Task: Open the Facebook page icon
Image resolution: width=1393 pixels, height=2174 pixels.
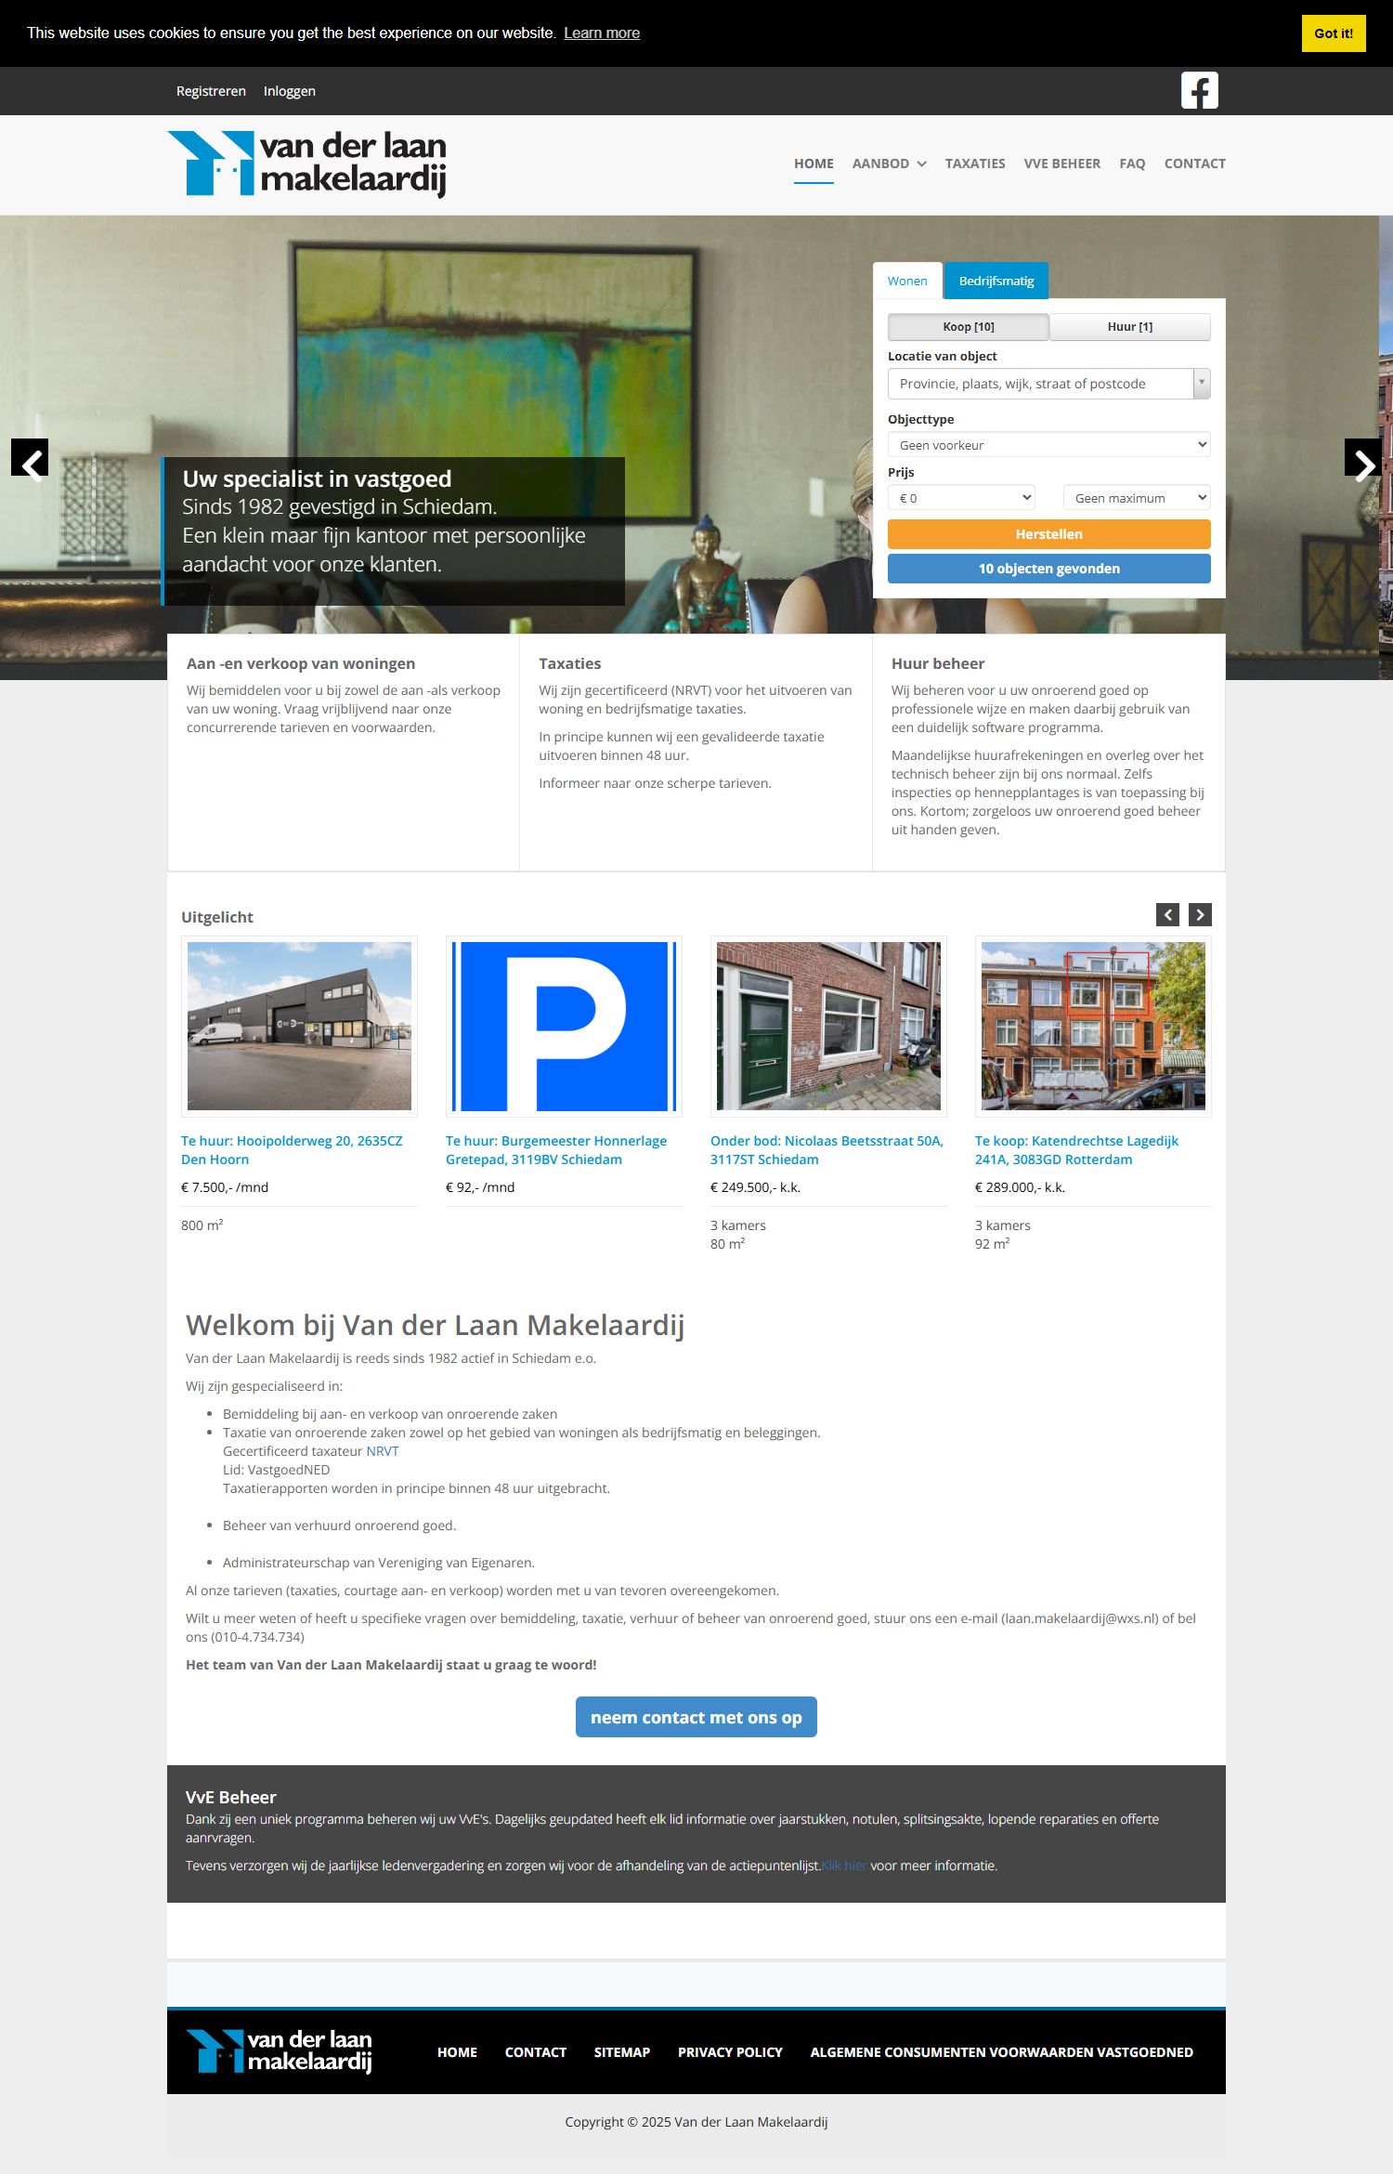Action: coord(1199,90)
